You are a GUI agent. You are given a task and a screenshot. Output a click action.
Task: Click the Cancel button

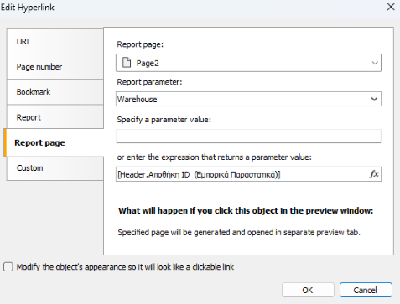pyautogui.click(x=366, y=290)
